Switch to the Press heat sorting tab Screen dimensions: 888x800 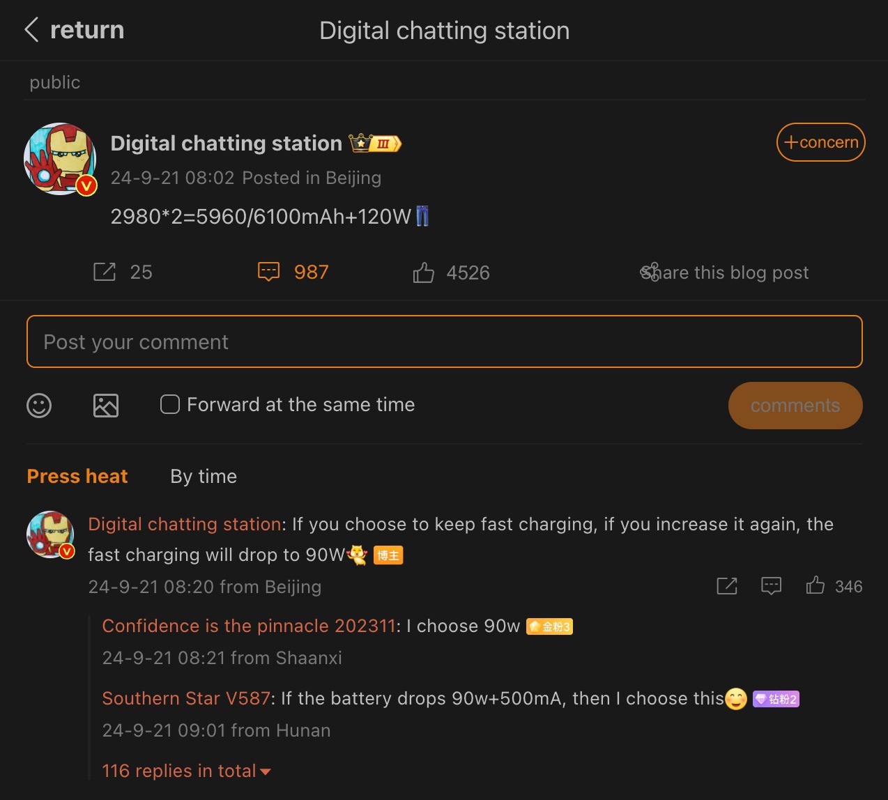(x=77, y=477)
